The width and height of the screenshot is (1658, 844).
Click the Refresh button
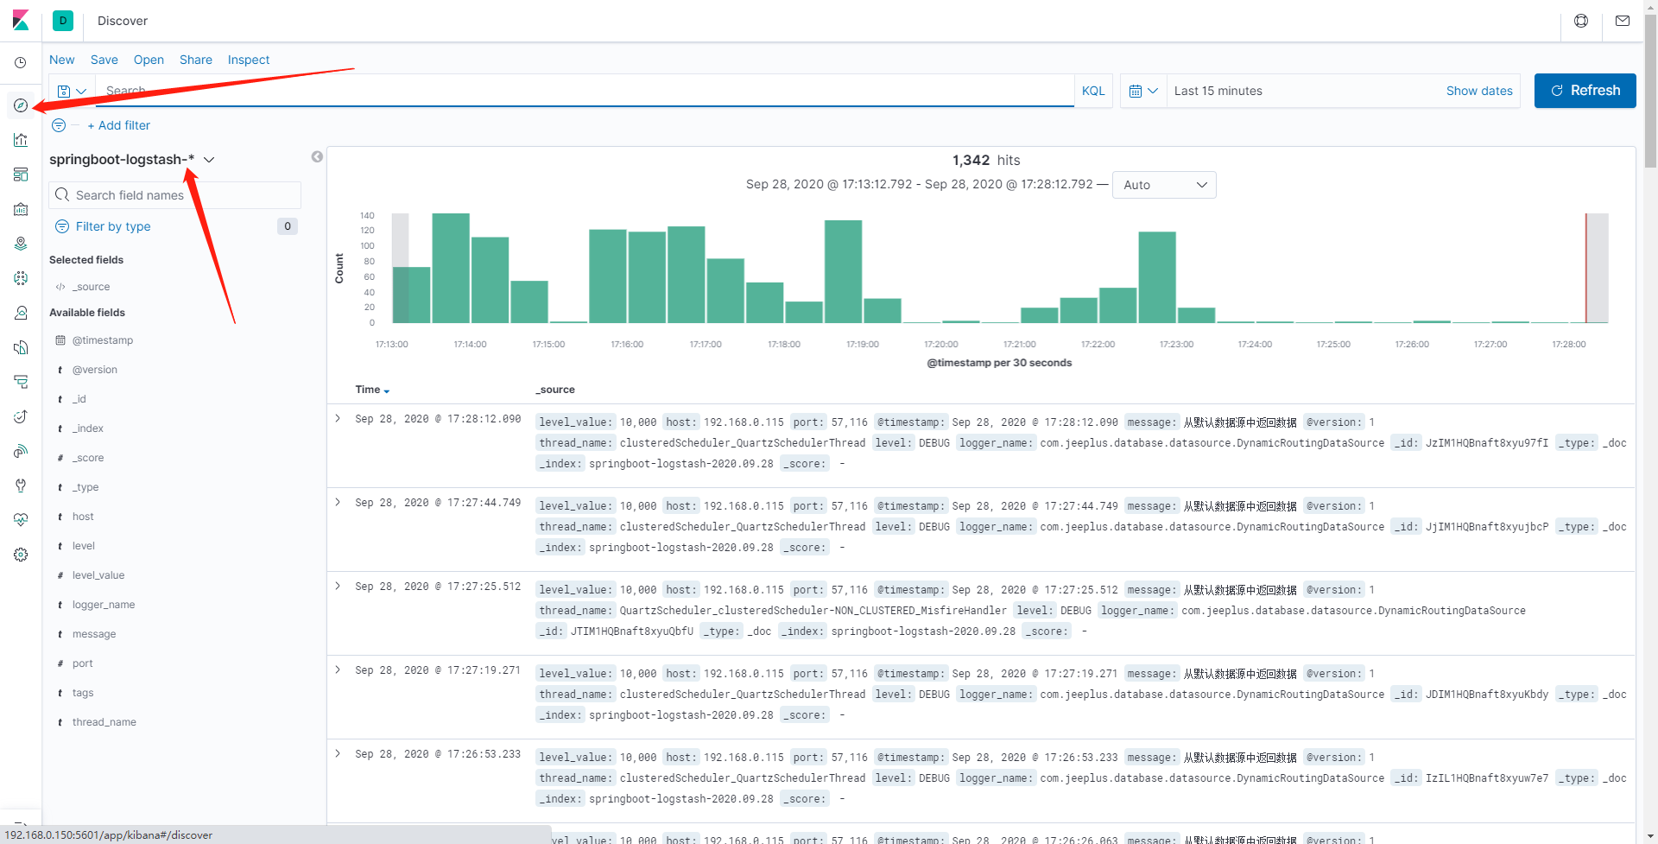click(x=1585, y=91)
